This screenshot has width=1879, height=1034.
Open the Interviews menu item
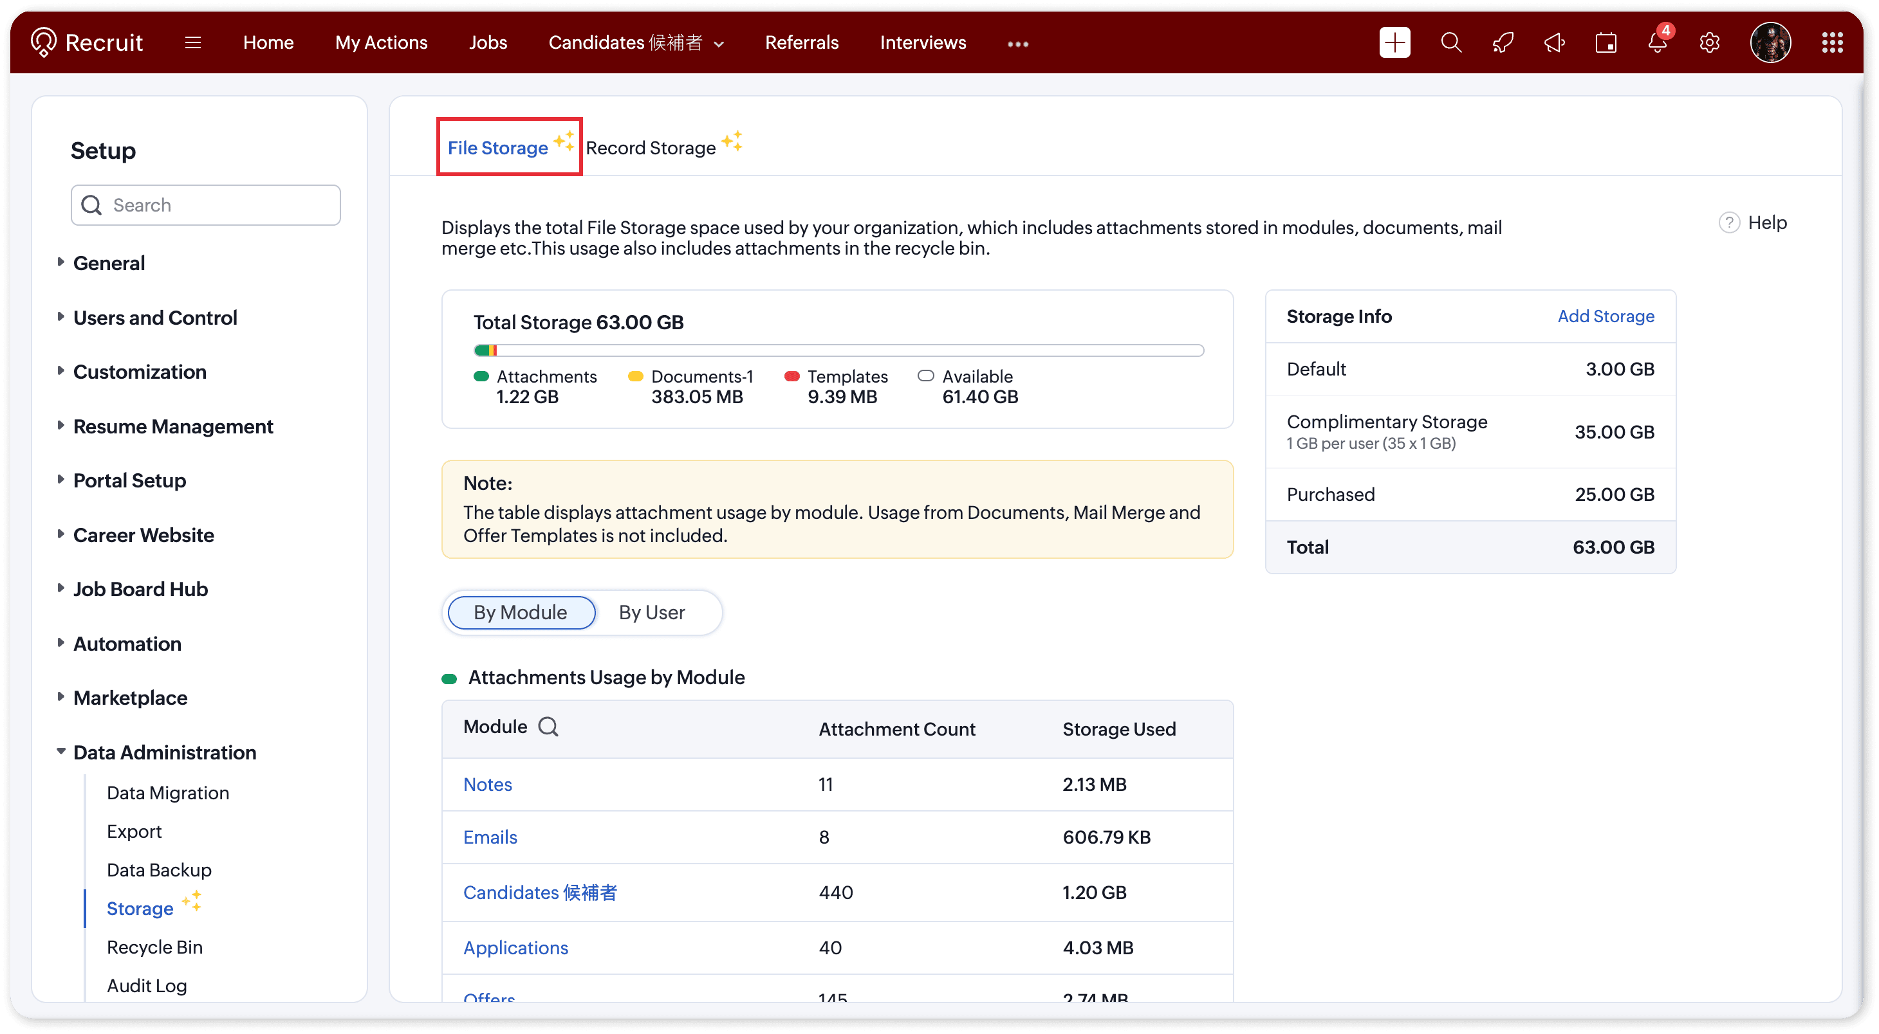point(923,42)
